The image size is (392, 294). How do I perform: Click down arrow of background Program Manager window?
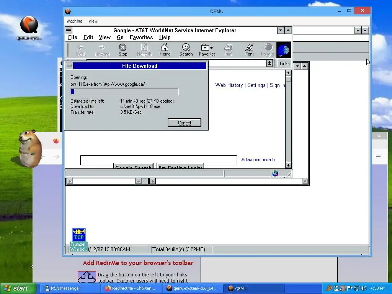(358, 31)
